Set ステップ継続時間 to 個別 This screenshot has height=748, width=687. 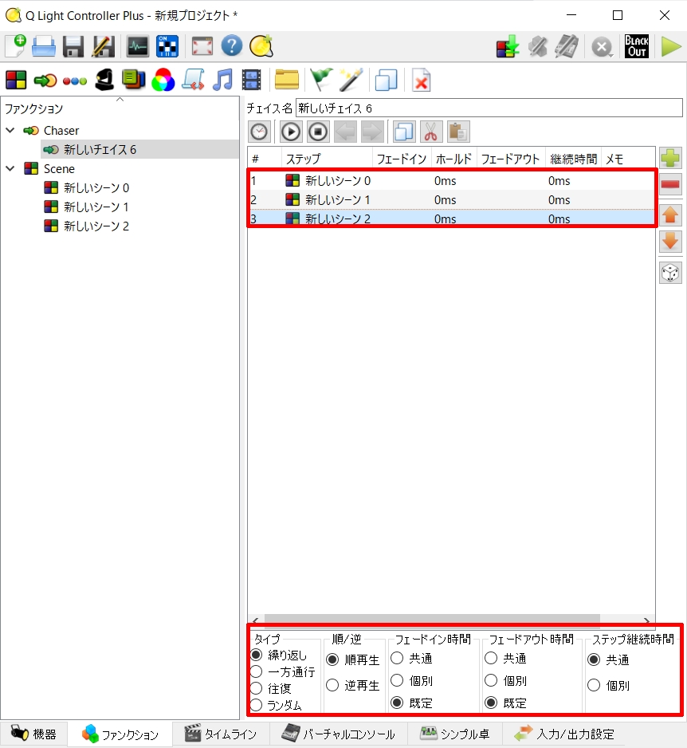(x=594, y=686)
